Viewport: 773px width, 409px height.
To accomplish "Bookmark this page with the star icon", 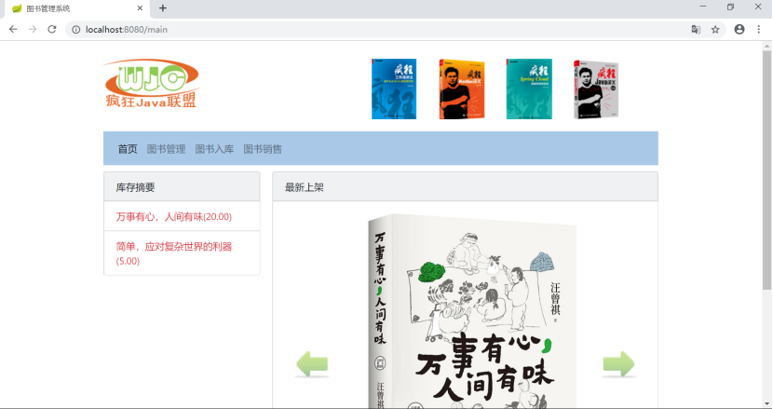I will 715,30.
